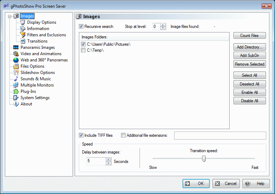275x194 pixels.
Task: Open Video and Animations settings
Action: 41,54
